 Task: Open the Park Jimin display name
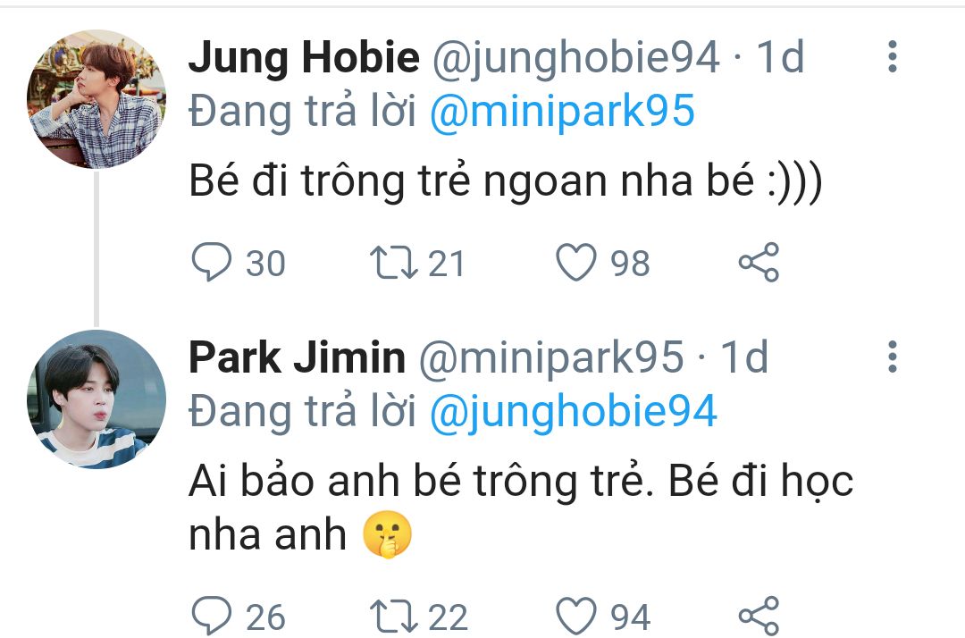(297, 358)
